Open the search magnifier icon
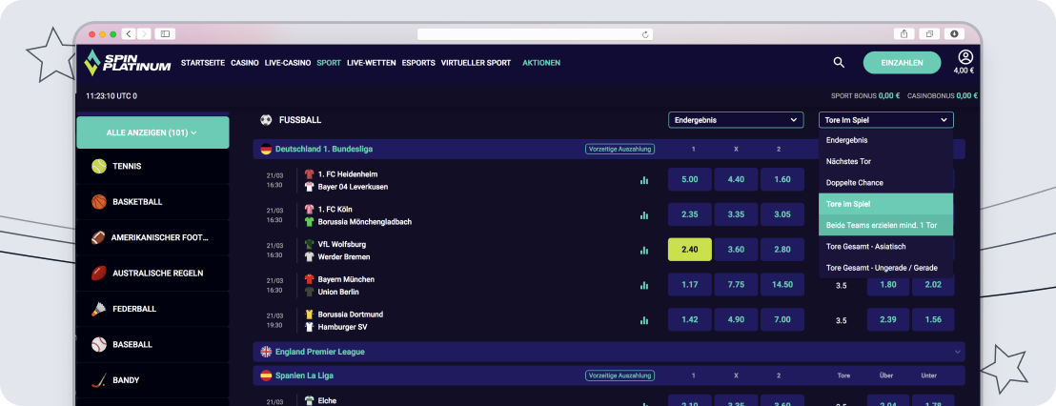The width and height of the screenshot is (1056, 406). click(x=839, y=63)
